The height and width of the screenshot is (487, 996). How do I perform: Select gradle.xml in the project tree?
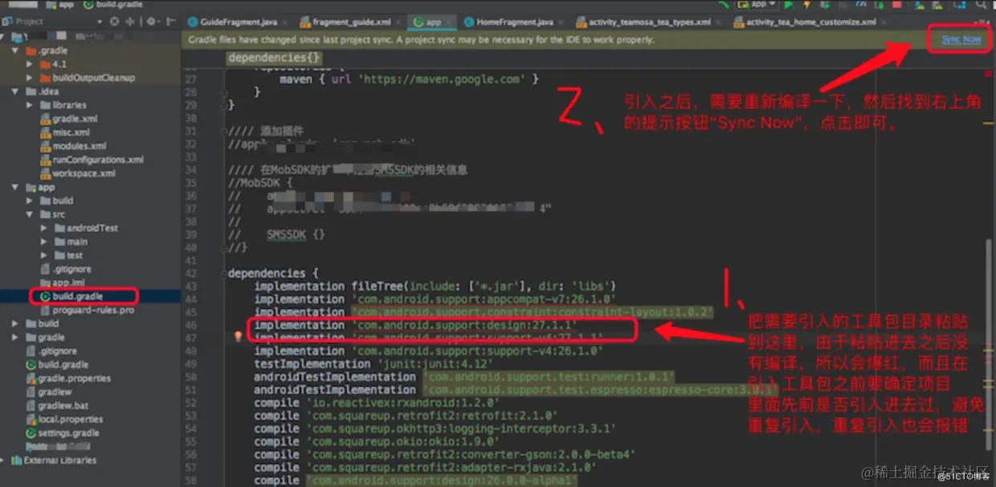point(71,119)
